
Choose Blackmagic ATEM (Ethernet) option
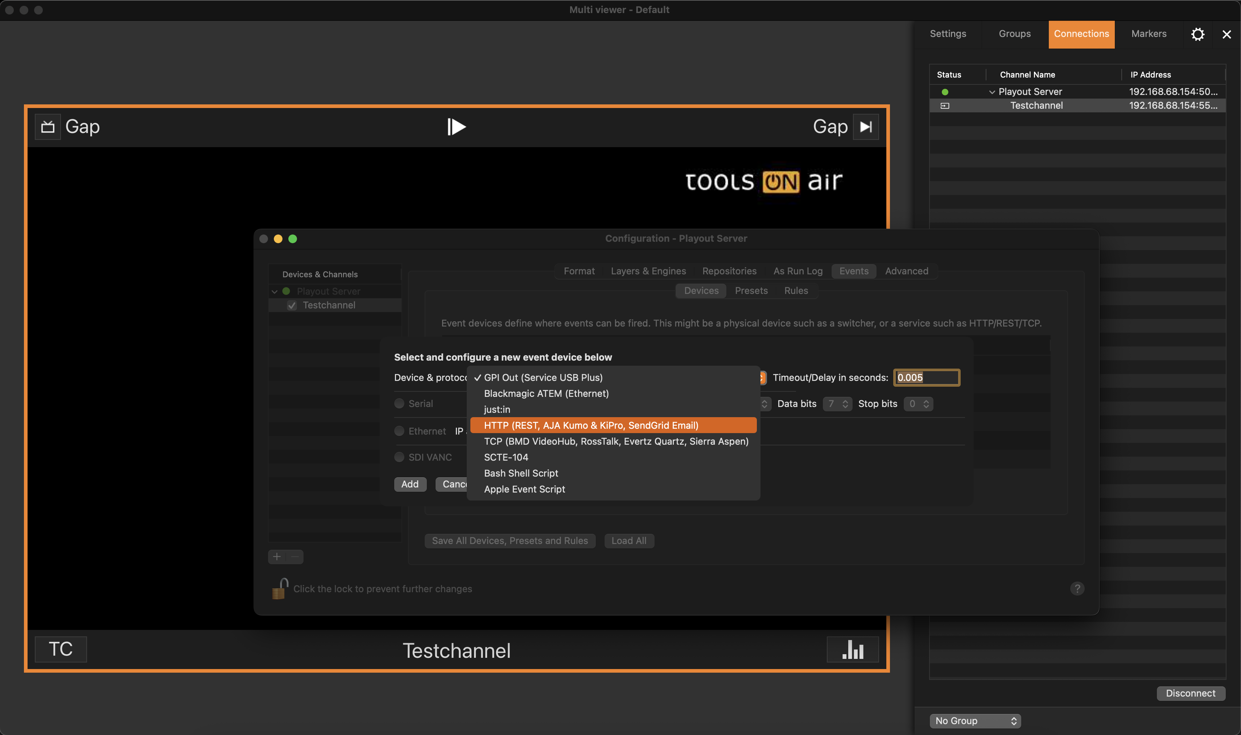(613, 393)
